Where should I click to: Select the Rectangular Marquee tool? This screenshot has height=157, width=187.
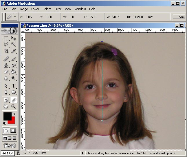click(x=6, y=38)
